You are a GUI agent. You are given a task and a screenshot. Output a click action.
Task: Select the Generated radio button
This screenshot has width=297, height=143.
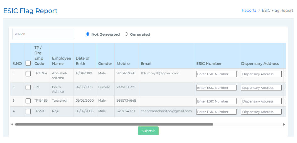[x=127, y=34]
